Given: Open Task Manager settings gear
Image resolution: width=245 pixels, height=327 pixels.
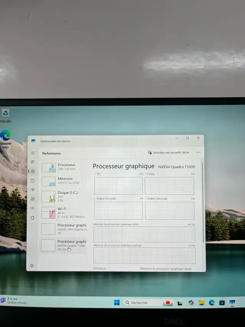Looking at the screenshot, I should point(32,266).
